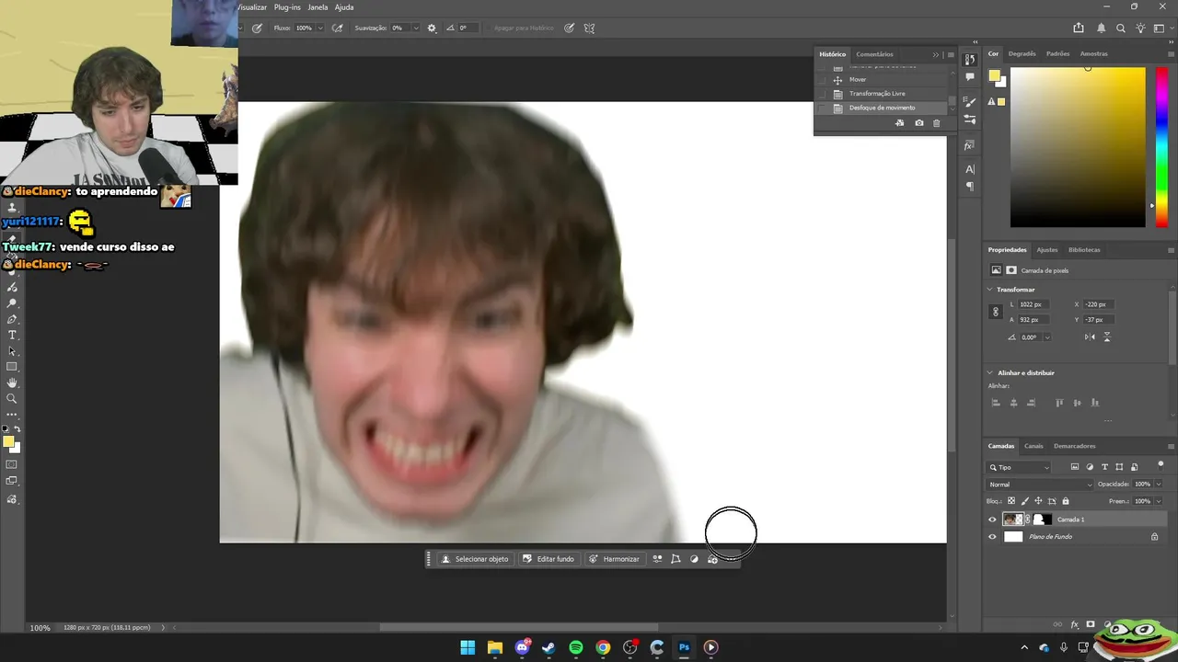Toggle Quick Mask mode icon
Viewport: 1178px width, 662px height.
12,465
